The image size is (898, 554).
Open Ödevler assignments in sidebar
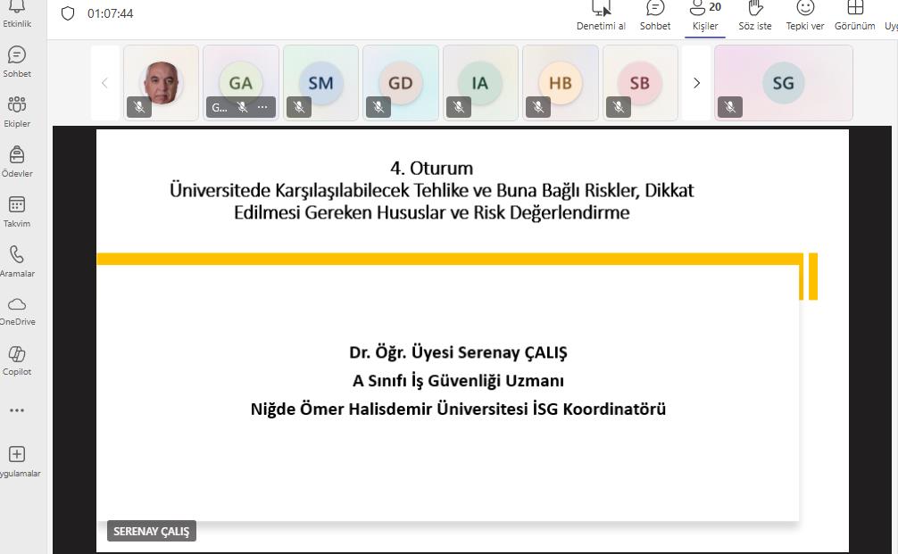click(16, 161)
